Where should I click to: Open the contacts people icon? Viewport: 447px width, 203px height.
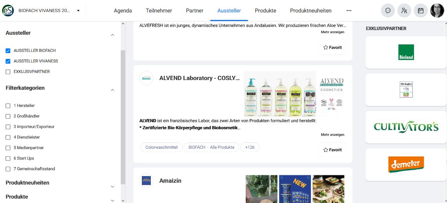pyautogui.click(x=404, y=11)
